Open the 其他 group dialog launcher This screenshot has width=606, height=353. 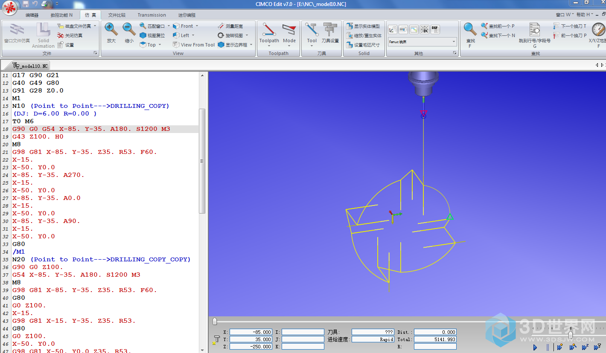[455, 53]
